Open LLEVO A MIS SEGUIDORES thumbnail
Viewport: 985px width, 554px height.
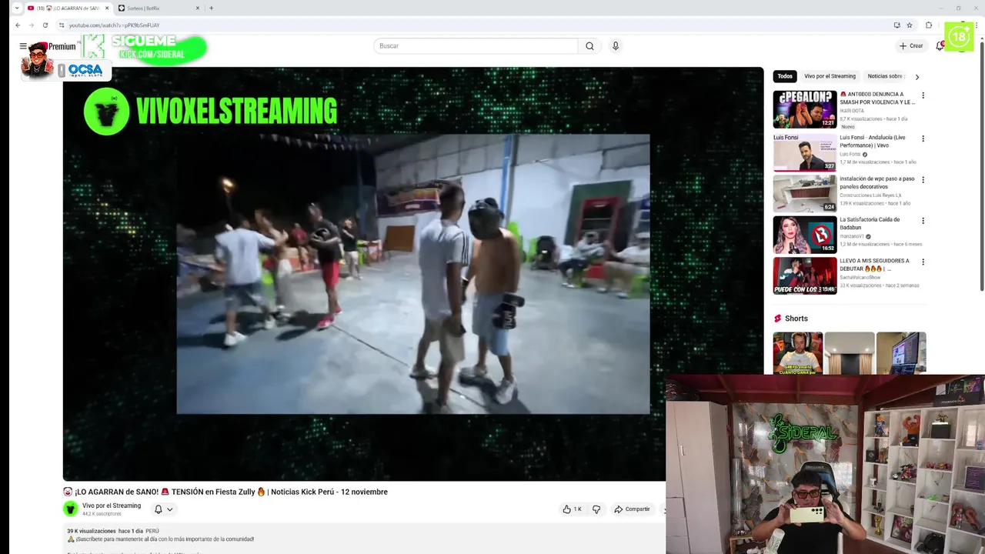(805, 275)
